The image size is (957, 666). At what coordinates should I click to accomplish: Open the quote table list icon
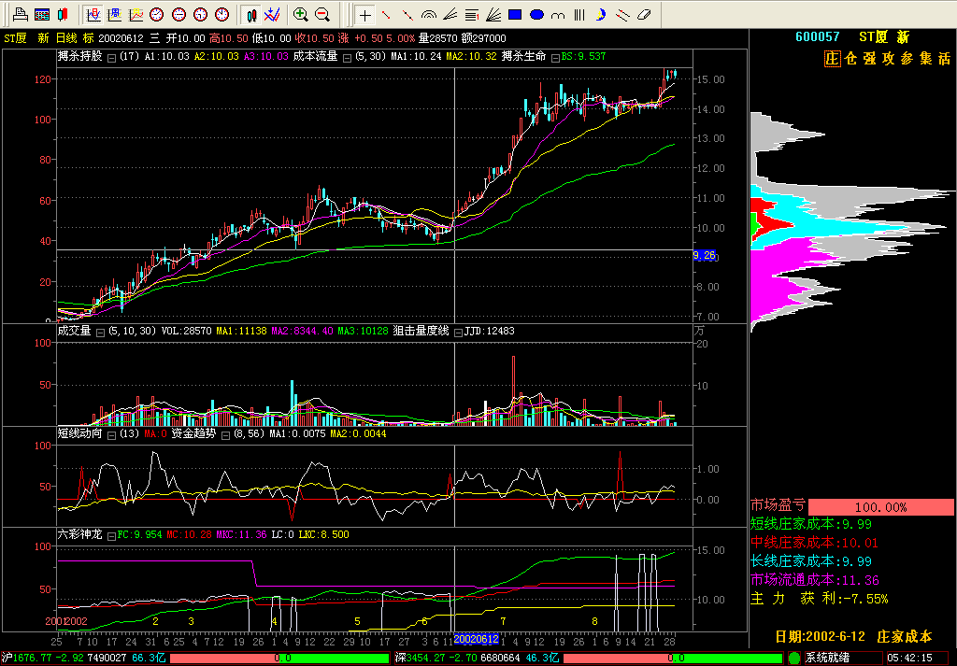click(x=42, y=14)
